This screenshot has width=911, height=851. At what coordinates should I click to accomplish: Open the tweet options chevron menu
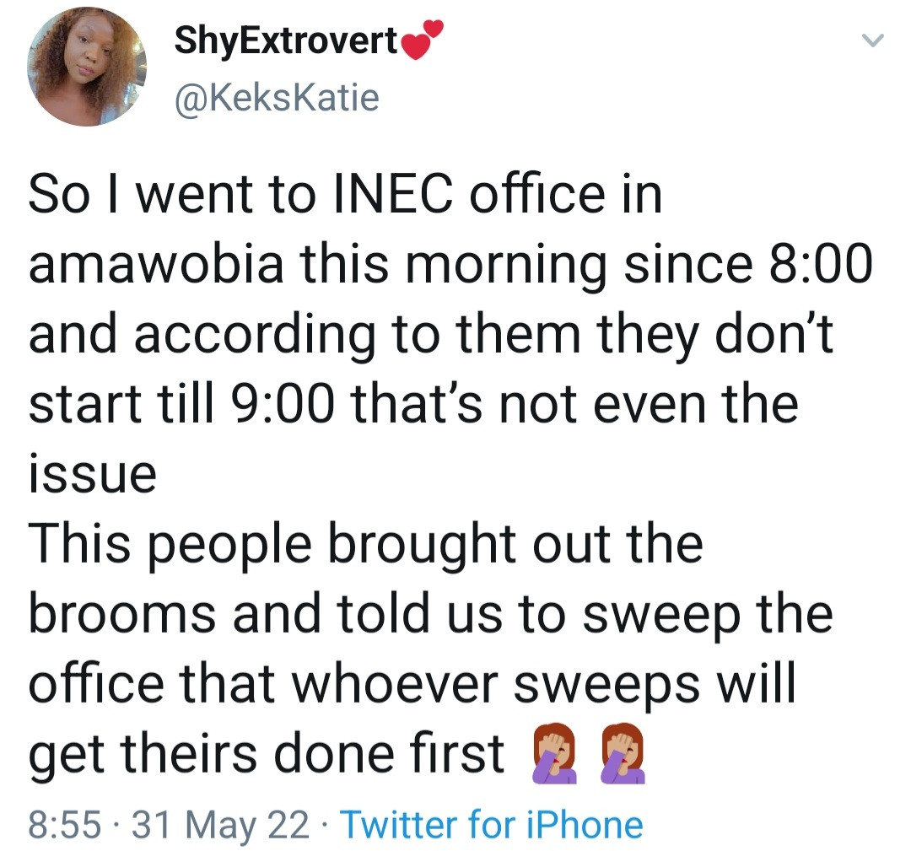pyautogui.click(x=875, y=40)
